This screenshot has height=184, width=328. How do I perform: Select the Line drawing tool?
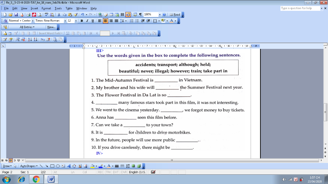41,166
